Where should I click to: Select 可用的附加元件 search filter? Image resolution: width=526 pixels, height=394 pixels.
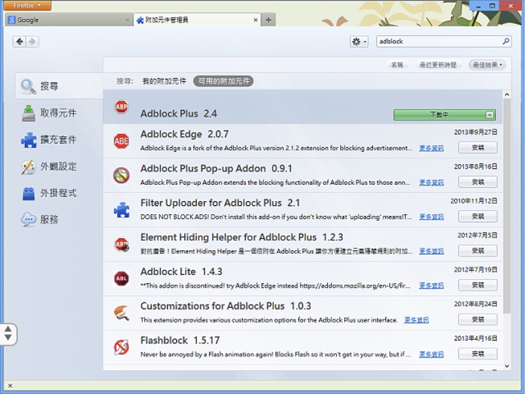(223, 81)
